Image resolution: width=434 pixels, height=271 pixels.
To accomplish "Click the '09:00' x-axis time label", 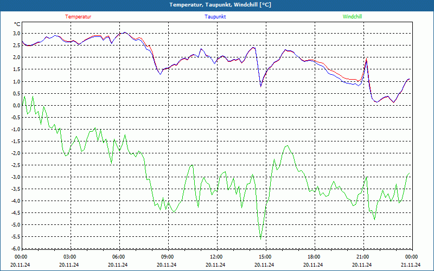I will [168, 257].
